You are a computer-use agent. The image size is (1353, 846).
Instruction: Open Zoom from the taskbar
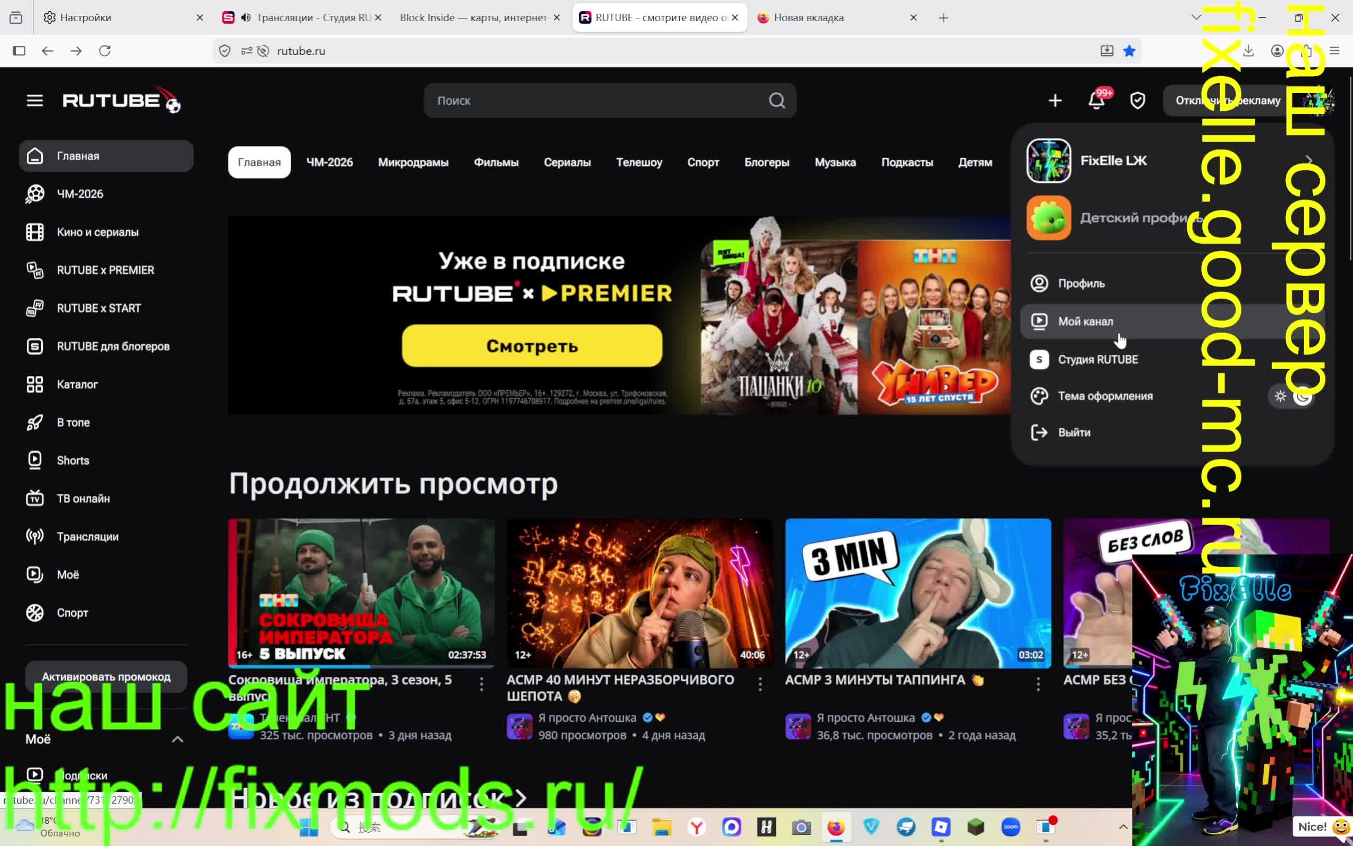coord(1011,827)
